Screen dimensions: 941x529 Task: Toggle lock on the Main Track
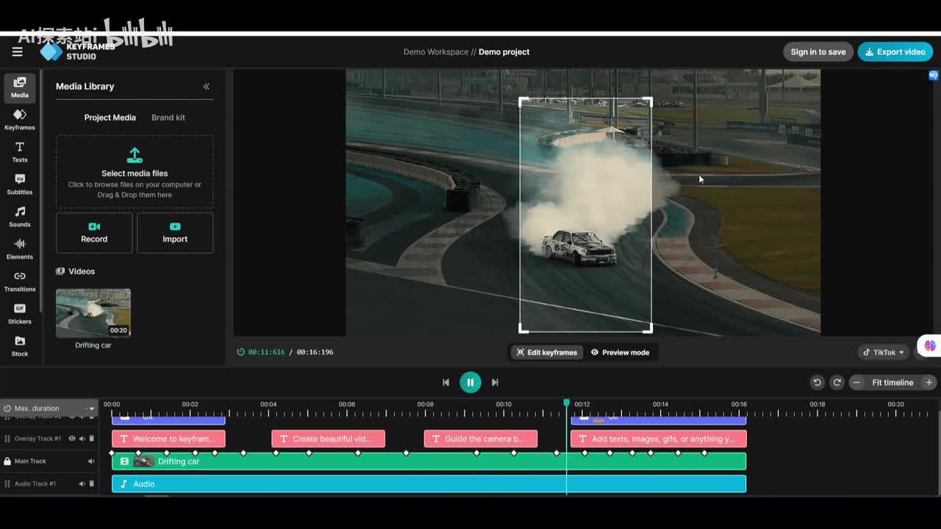pos(7,461)
